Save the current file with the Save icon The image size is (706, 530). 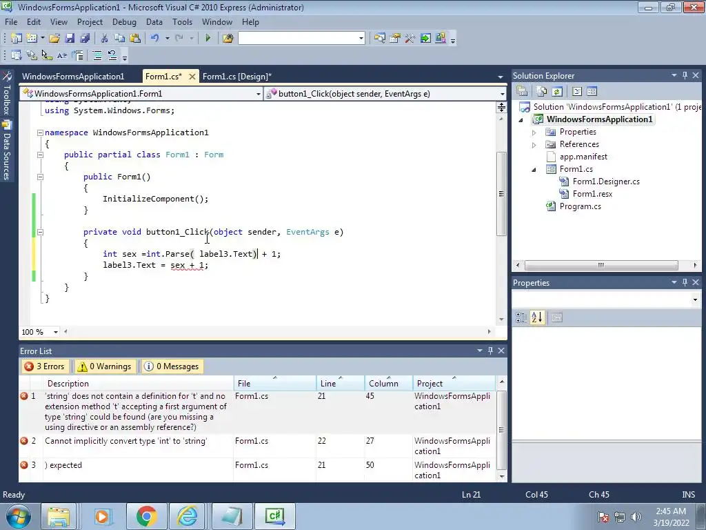pyautogui.click(x=70, y=39)
